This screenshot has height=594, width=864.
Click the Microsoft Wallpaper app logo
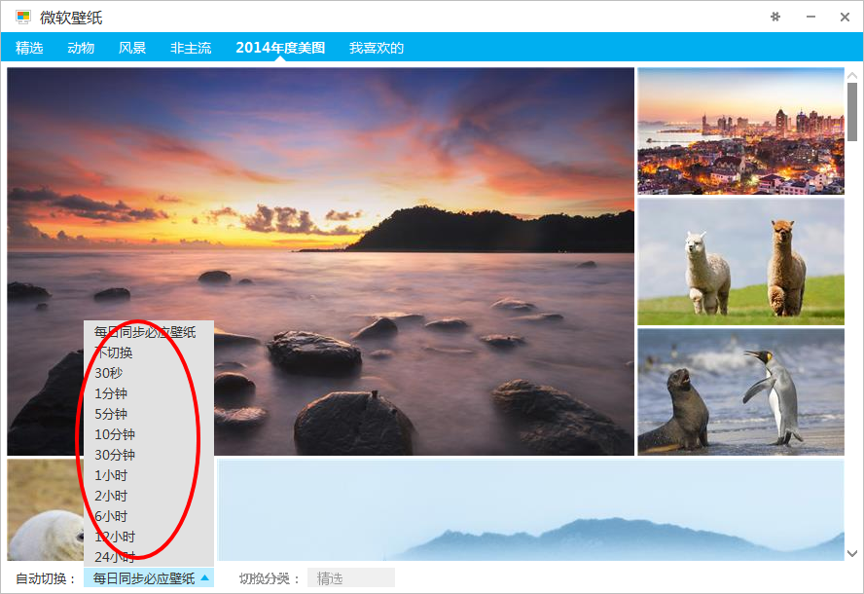23,18
